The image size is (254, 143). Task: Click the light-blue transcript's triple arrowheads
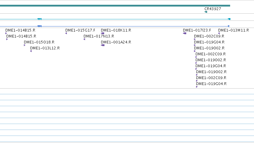39,19
